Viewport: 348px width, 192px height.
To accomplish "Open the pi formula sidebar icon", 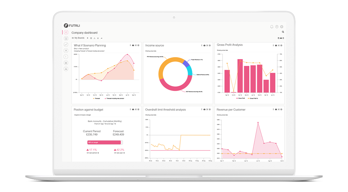I will pyautogui.click(x=66, y=51).
